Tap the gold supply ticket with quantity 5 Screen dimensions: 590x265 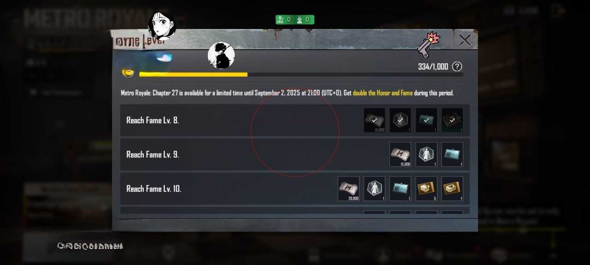pos(426,189)
